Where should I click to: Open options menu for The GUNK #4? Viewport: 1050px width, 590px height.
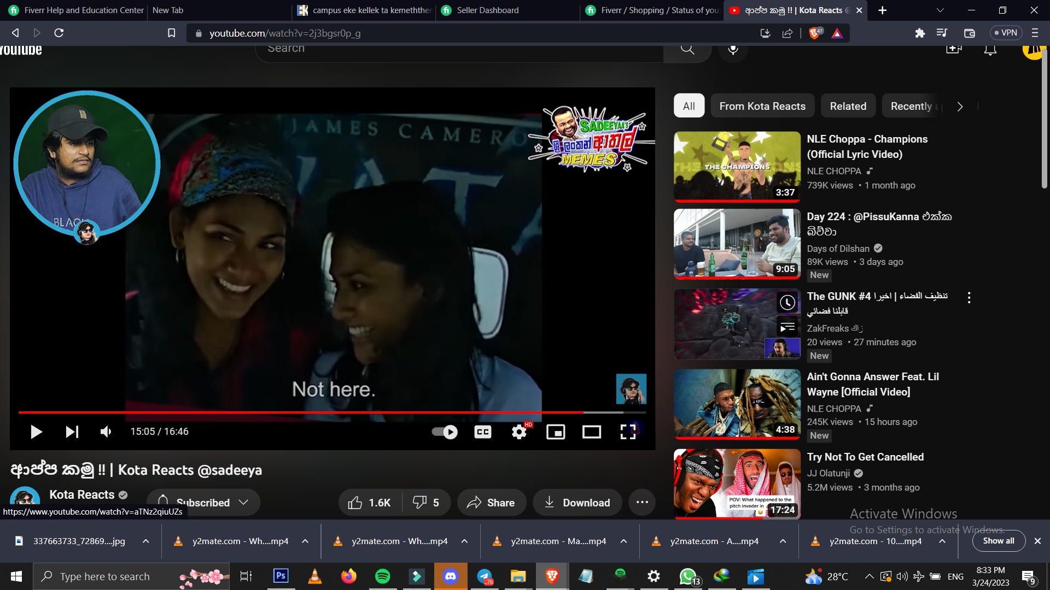coord(969,297)
